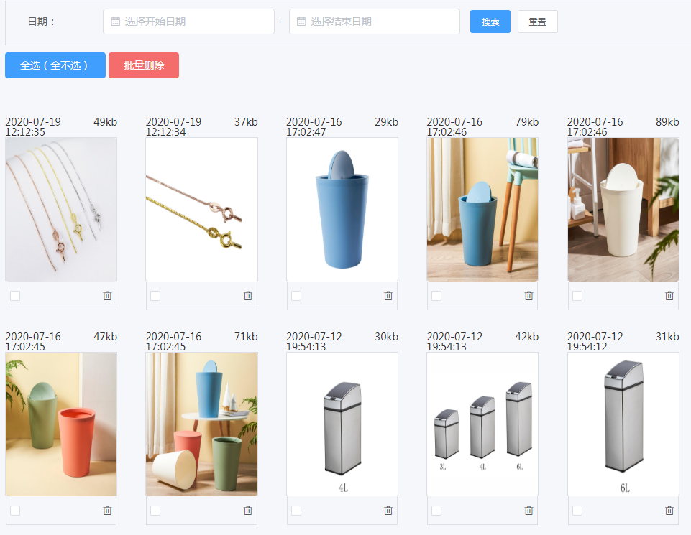Check the box for the 89kb image
This screenshot has width=691, height=535.
click(577, 296)
